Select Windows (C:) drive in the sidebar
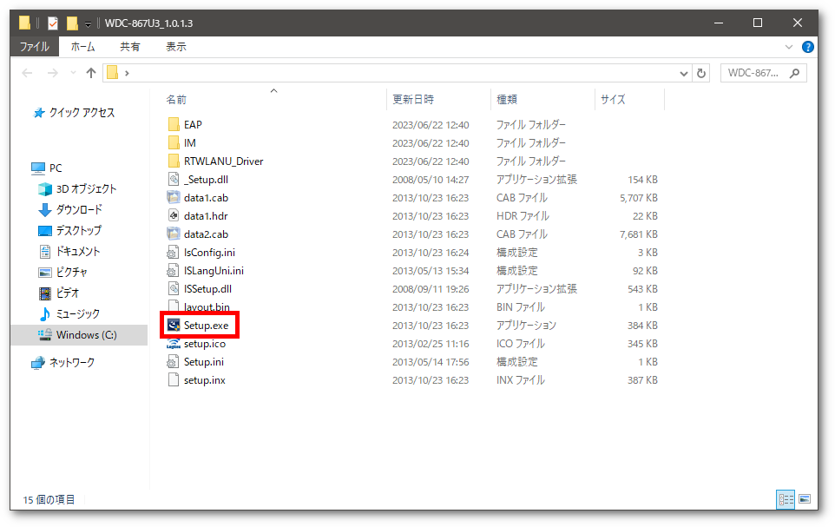 tap(77, 334)
